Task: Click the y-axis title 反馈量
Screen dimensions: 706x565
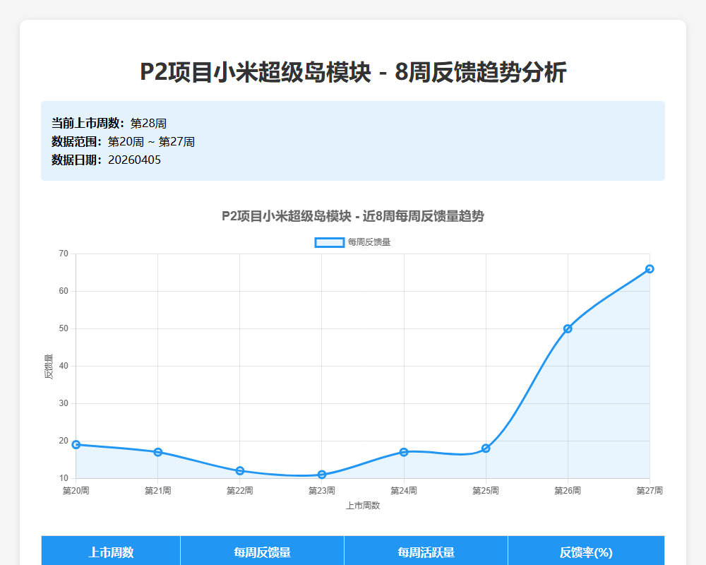Action: pyautogui.click(x=49, y=367)
